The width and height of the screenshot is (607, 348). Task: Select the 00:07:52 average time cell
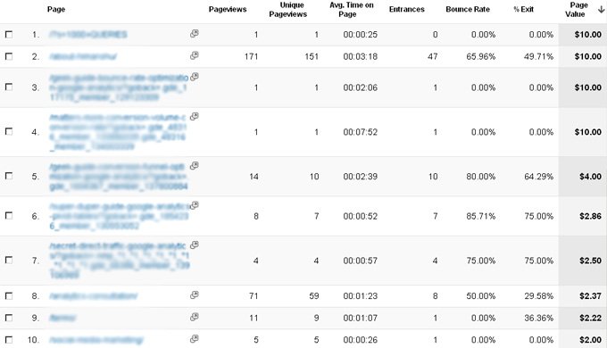point(360,132)
